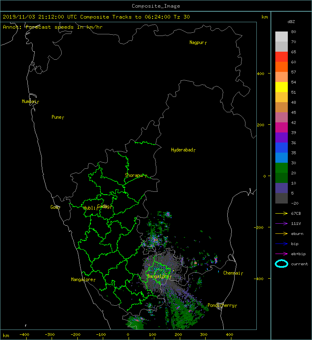This screenshot has width=312, height=340.
Task: Click the blue bip arrow legend icon
Action: pos(281,244)
